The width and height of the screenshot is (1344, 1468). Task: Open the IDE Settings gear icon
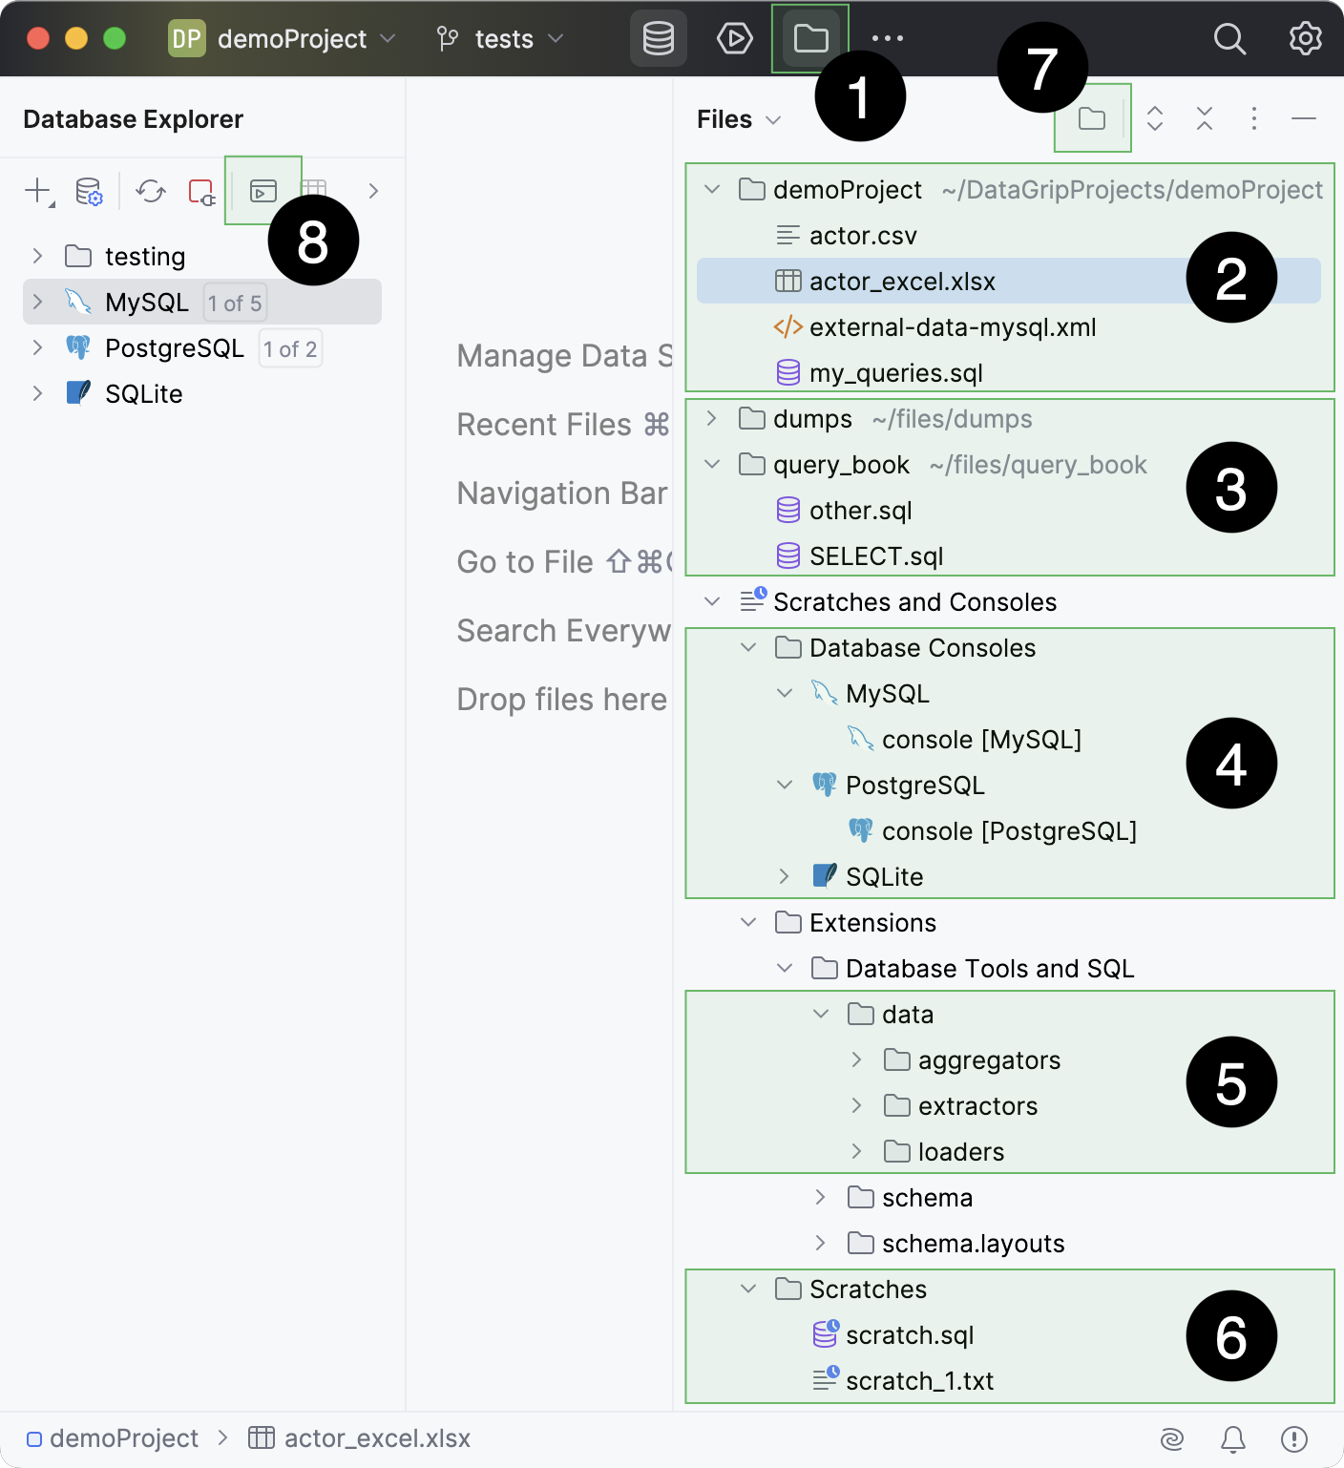[x=1304, y=39]
